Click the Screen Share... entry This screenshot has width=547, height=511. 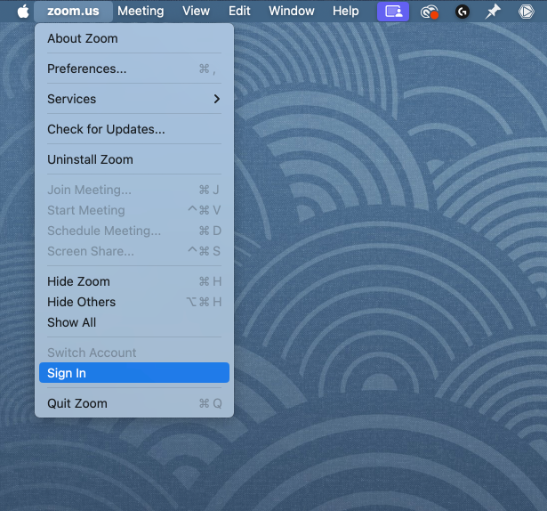[x=134, y=251]
